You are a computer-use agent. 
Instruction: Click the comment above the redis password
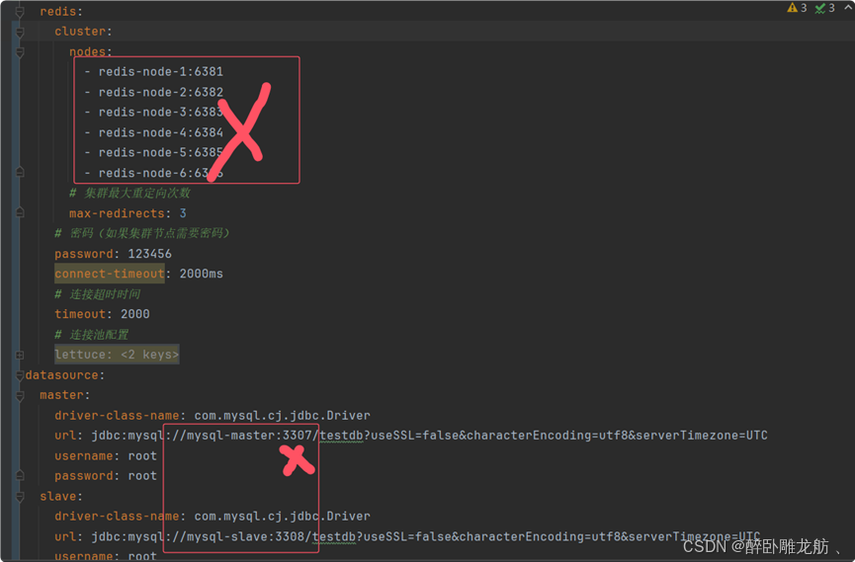pyautogui.click(x=142, y=233)
